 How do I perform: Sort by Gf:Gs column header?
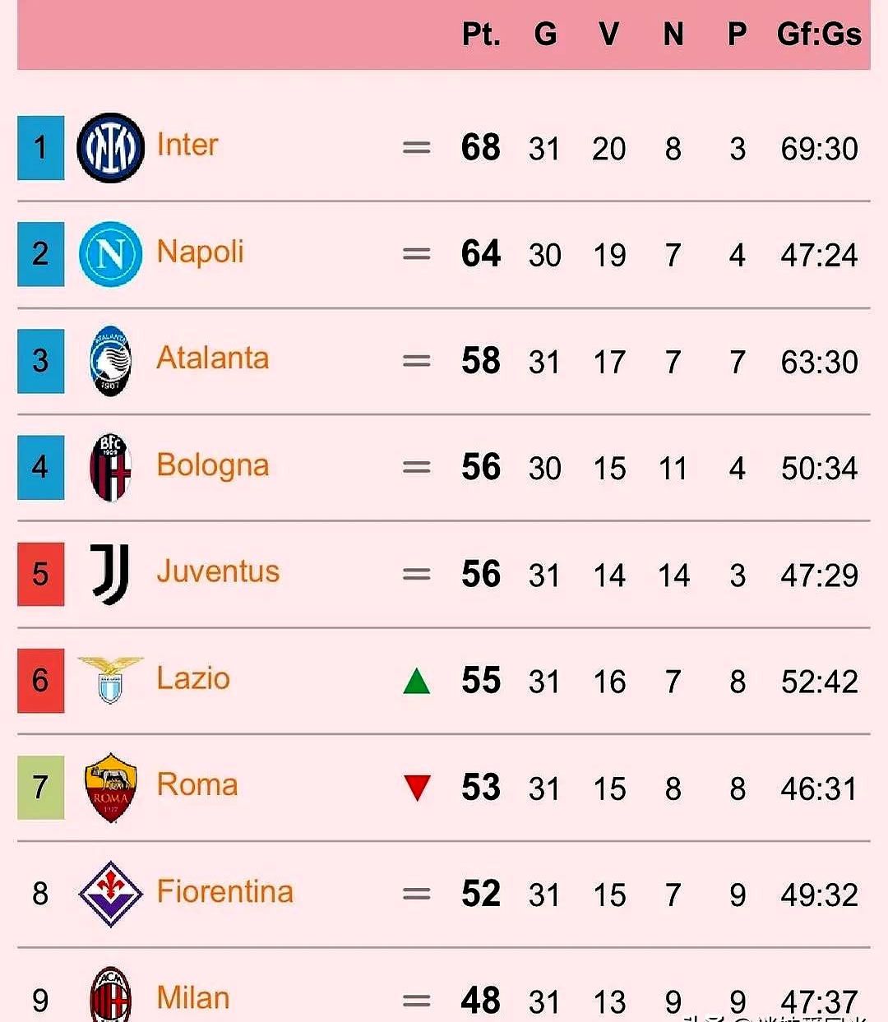coord(819,35)
